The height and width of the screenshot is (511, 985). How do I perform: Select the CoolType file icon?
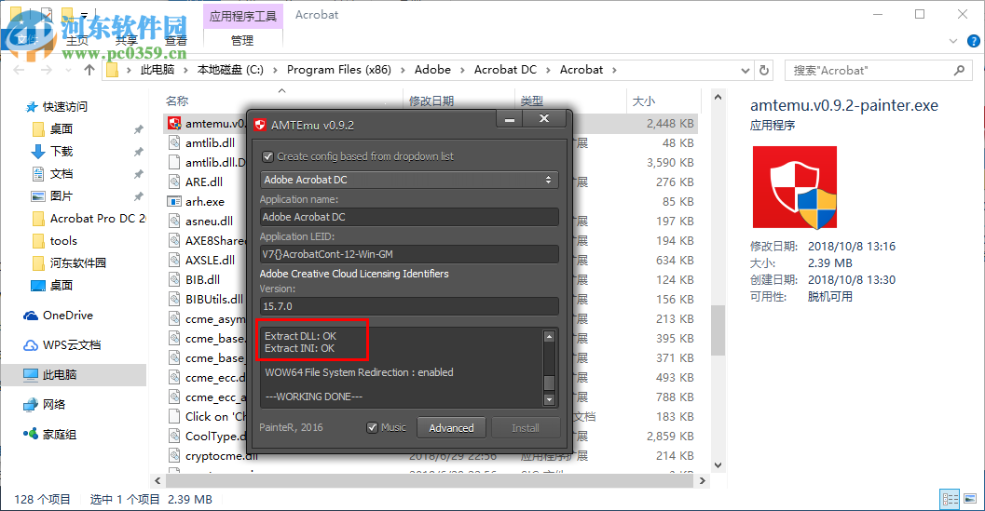coord(174,437)
